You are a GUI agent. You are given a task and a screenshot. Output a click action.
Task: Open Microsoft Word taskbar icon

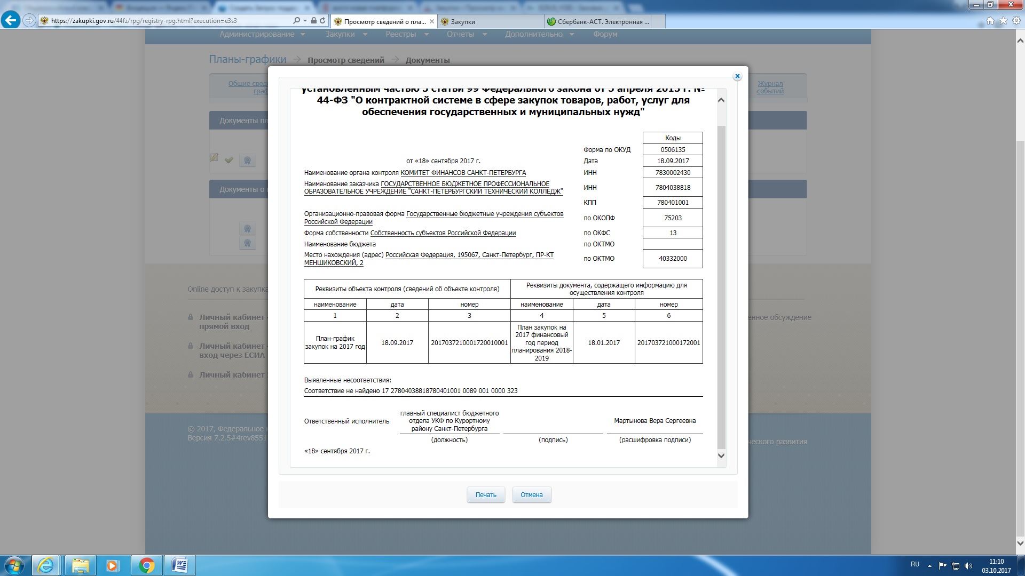179,565
